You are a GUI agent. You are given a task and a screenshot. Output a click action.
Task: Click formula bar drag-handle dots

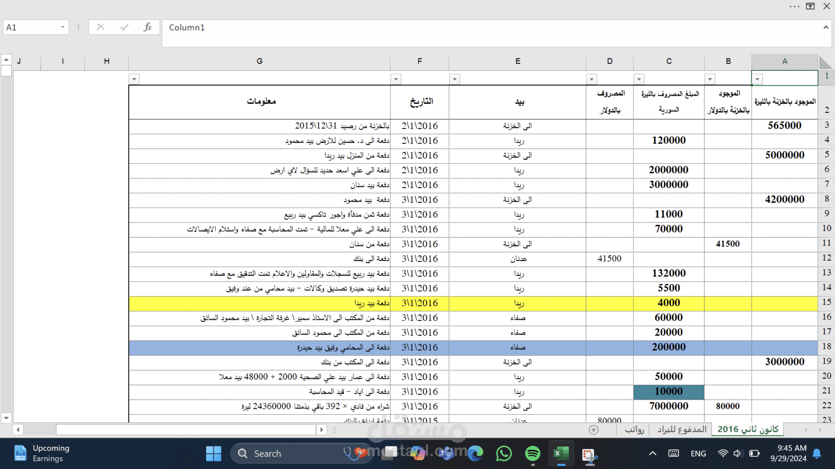(x=78, y=27)
